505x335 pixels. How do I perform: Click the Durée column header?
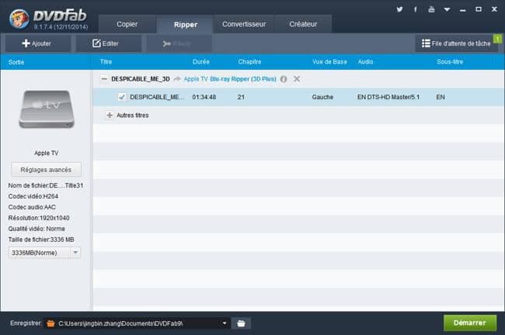[x=201, y=62]
